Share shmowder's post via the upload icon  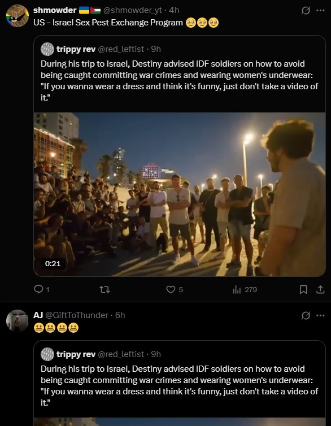[320, 290]
